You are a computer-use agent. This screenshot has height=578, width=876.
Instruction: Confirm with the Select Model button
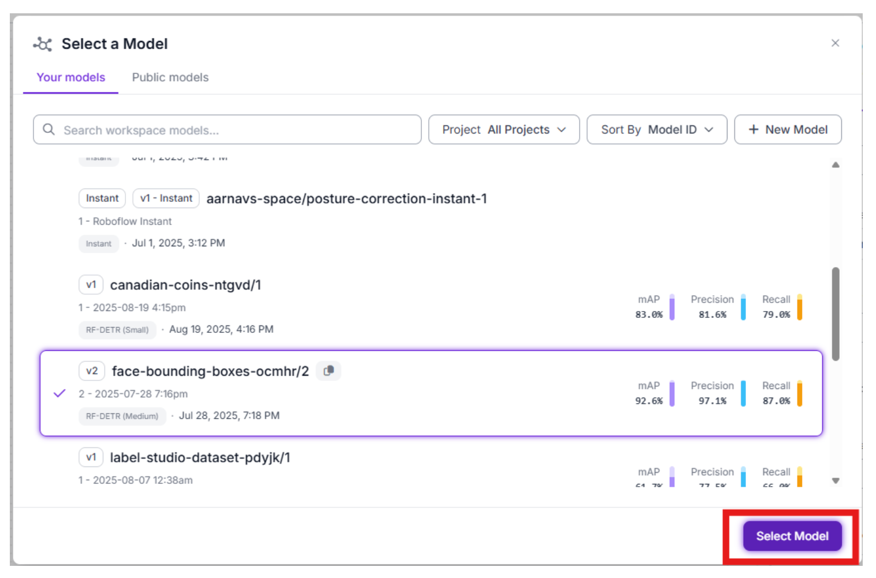point(792,536)
